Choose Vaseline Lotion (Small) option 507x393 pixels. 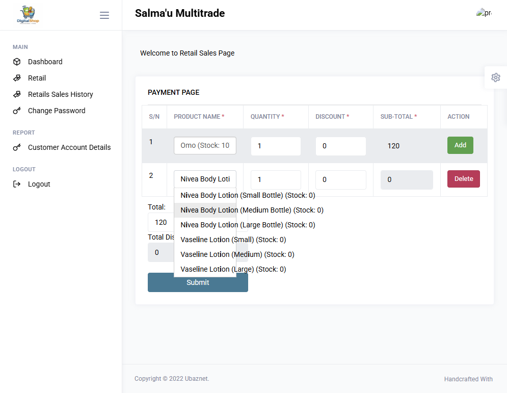[233, 240]
